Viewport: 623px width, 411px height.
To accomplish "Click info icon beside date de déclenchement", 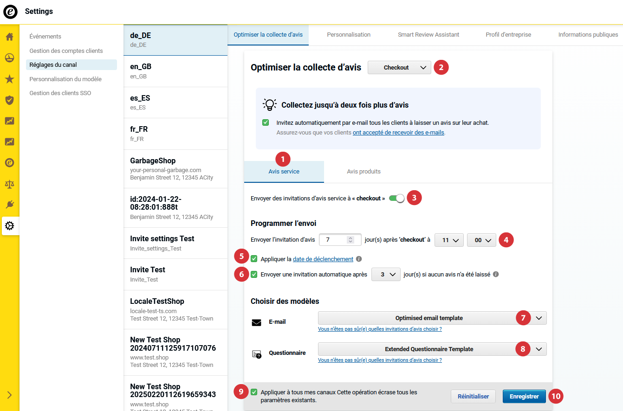I will (x=359, y=259).
